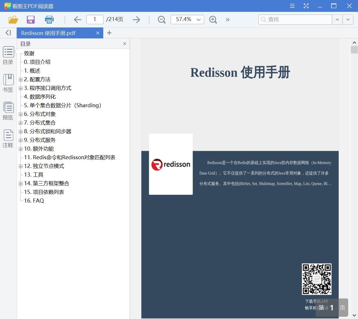Click the 第 1 页 page indicator overlay
The width and height of the screenshot is (358, 319).
coord(332,308)
